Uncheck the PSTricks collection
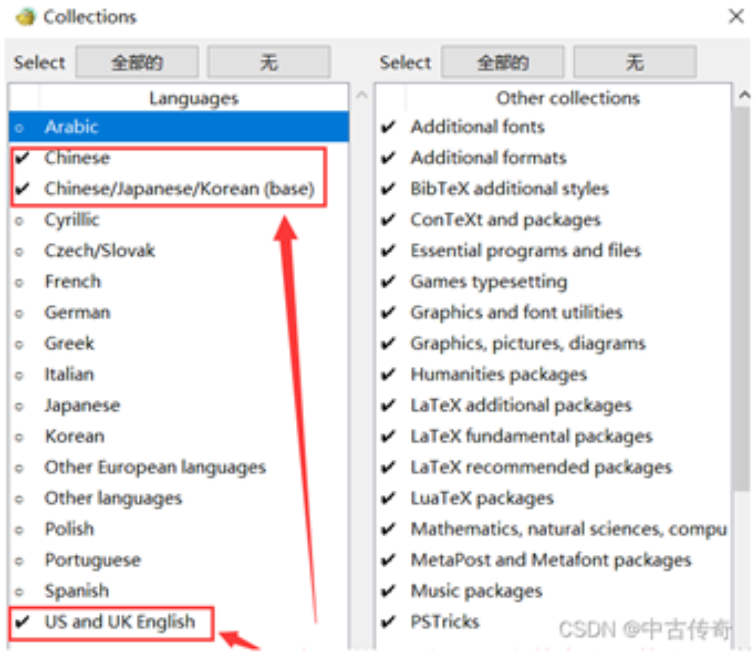Image resolution: width=753 pixels, height=653 pixels. pos(553,622)
